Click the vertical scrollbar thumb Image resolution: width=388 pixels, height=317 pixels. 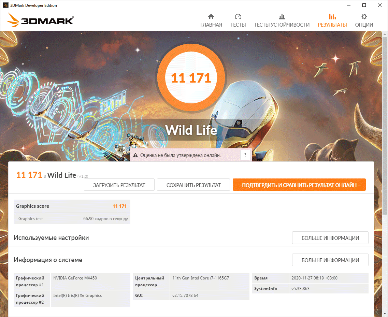[385, 126]
